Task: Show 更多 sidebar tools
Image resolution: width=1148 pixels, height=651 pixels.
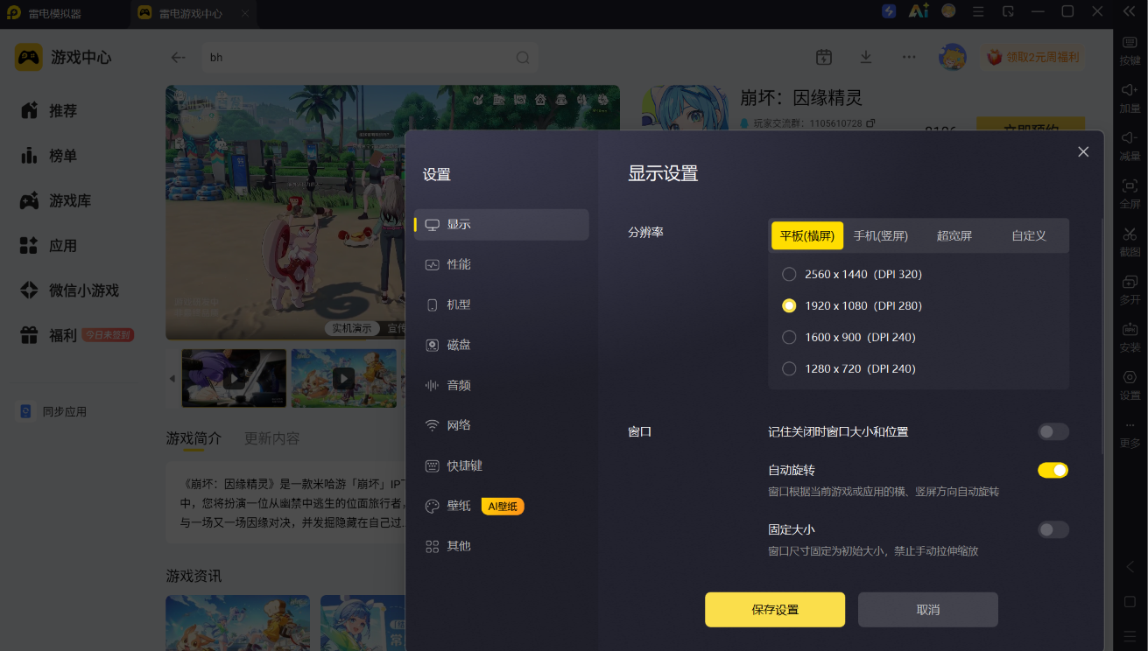Action: [1130, 426]
